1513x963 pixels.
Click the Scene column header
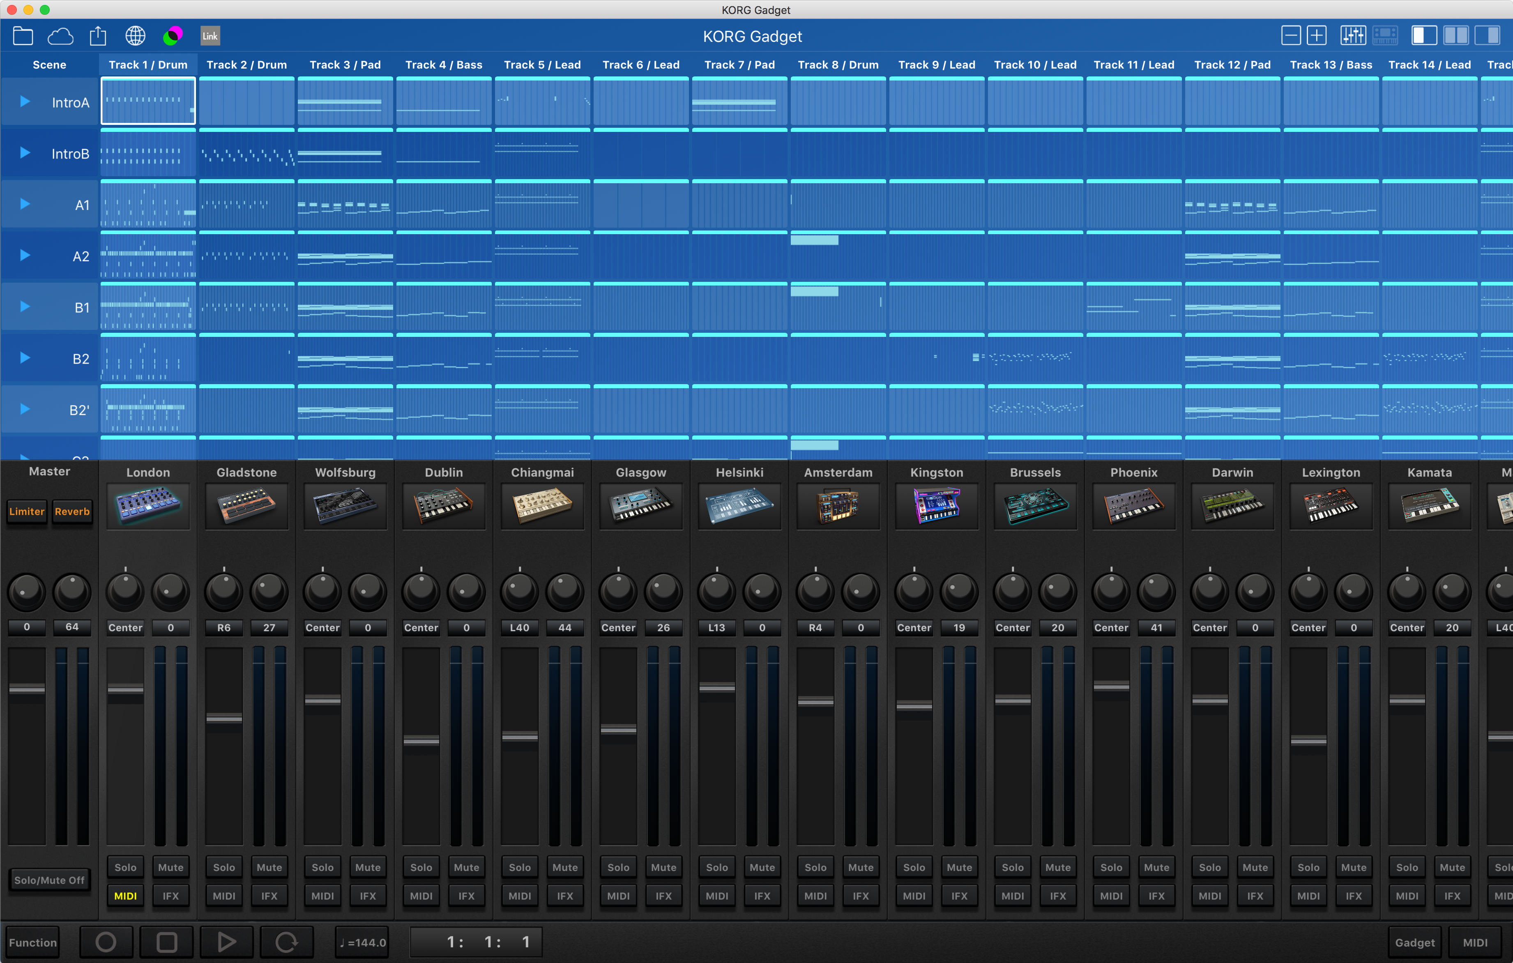[50, 65]
